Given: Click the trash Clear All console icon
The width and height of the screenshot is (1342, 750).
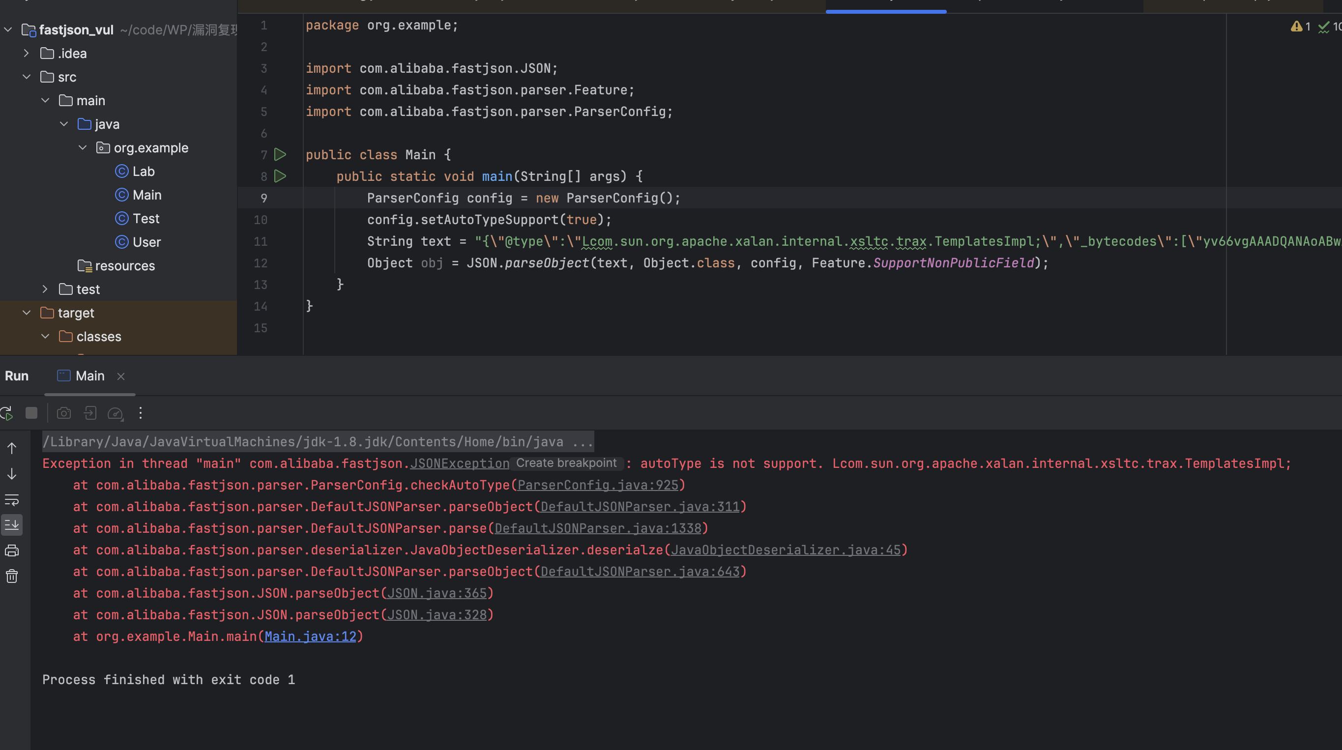Looking at the screenshot, I should [11, 576].
